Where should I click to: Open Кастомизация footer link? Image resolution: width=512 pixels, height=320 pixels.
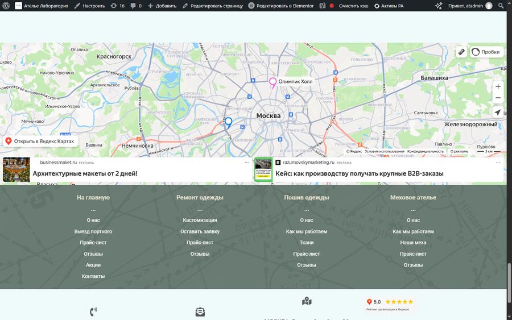click(200, 220)
